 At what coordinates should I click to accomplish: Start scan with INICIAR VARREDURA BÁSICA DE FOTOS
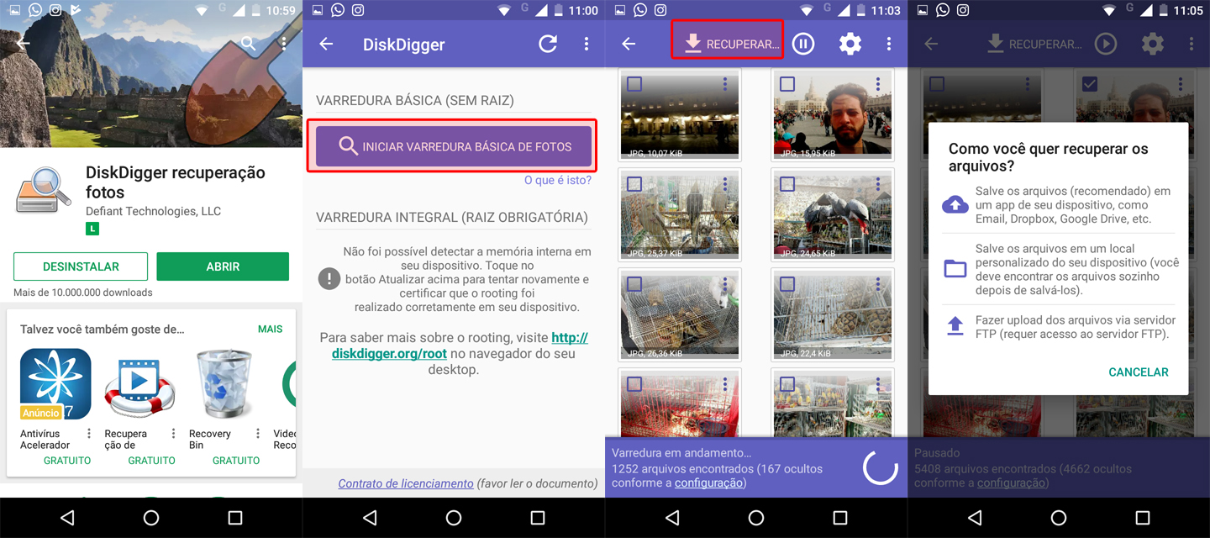454,146
